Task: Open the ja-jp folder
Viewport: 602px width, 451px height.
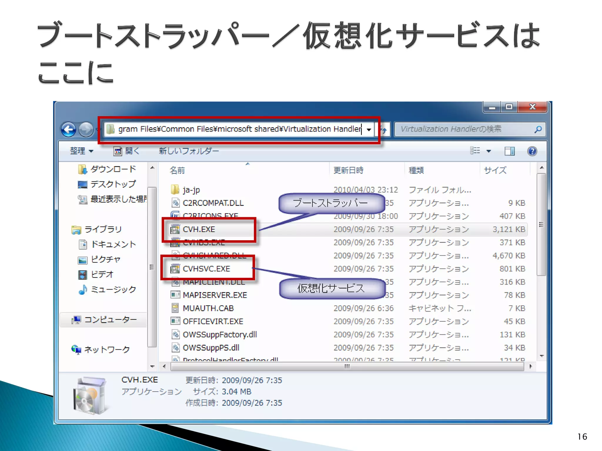Action: 191,190
